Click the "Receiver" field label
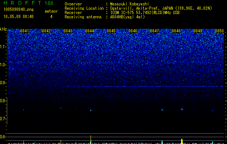The width and height of the screenshot is (227, 144). 73,13
